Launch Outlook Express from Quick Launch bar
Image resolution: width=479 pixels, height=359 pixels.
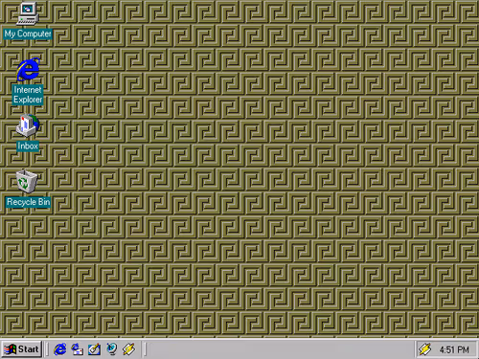[77, 349]
